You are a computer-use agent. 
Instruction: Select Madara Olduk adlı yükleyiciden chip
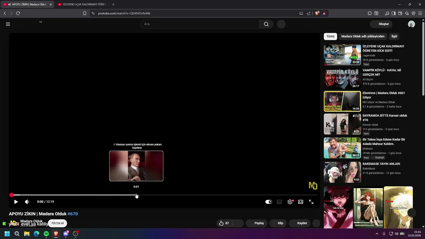pyautogui.click(x=363, y=36)
